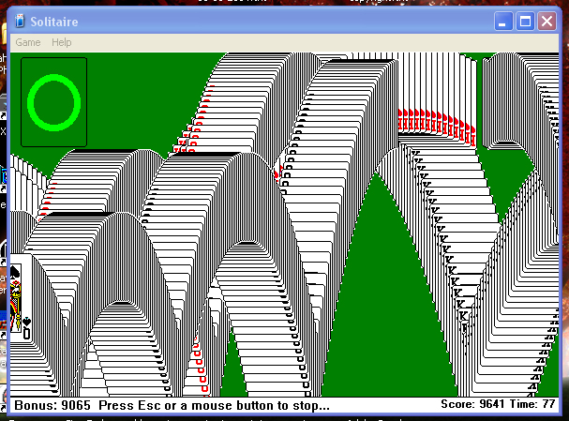Open the Help menu
The height and width of the screenshot is (421, 569).
pyautogui.click(x=62, y=43)
